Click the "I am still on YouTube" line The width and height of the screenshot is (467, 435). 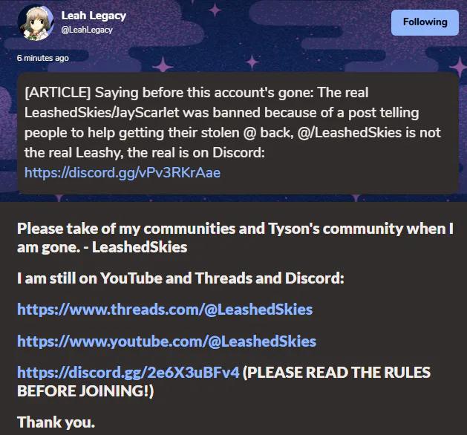(180, 278)
